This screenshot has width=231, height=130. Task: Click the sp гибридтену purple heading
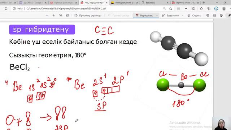click(42, 30)
